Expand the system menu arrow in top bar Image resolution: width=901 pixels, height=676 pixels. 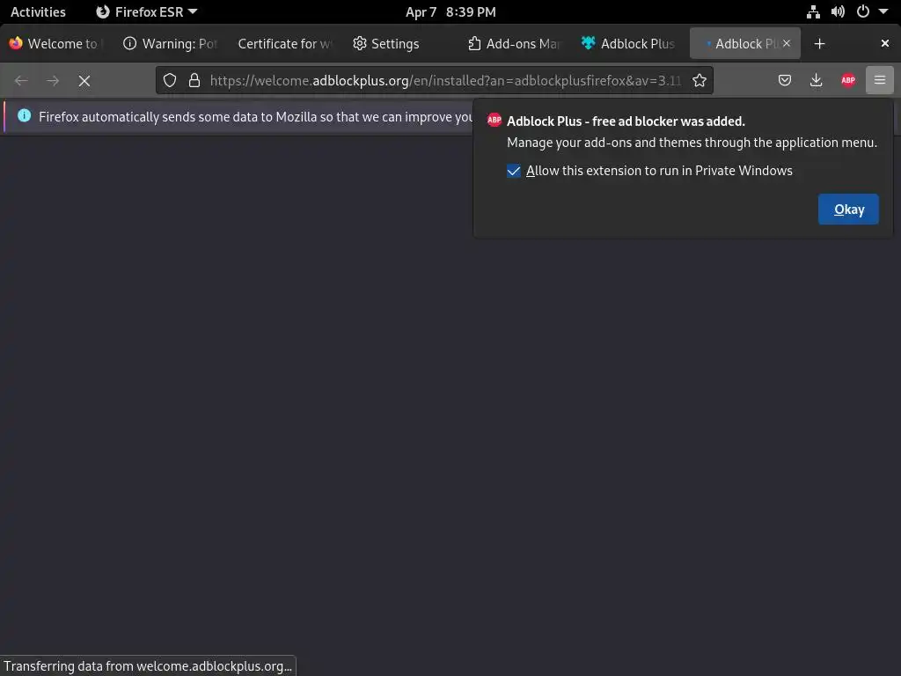click(x=883, y=11)
